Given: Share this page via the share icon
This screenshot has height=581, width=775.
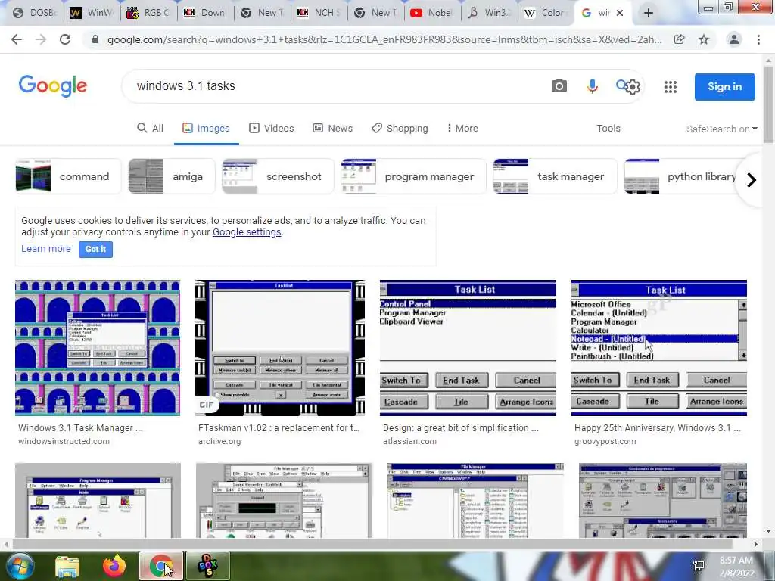Looking at the screenshot, I should tap(680, 39).
